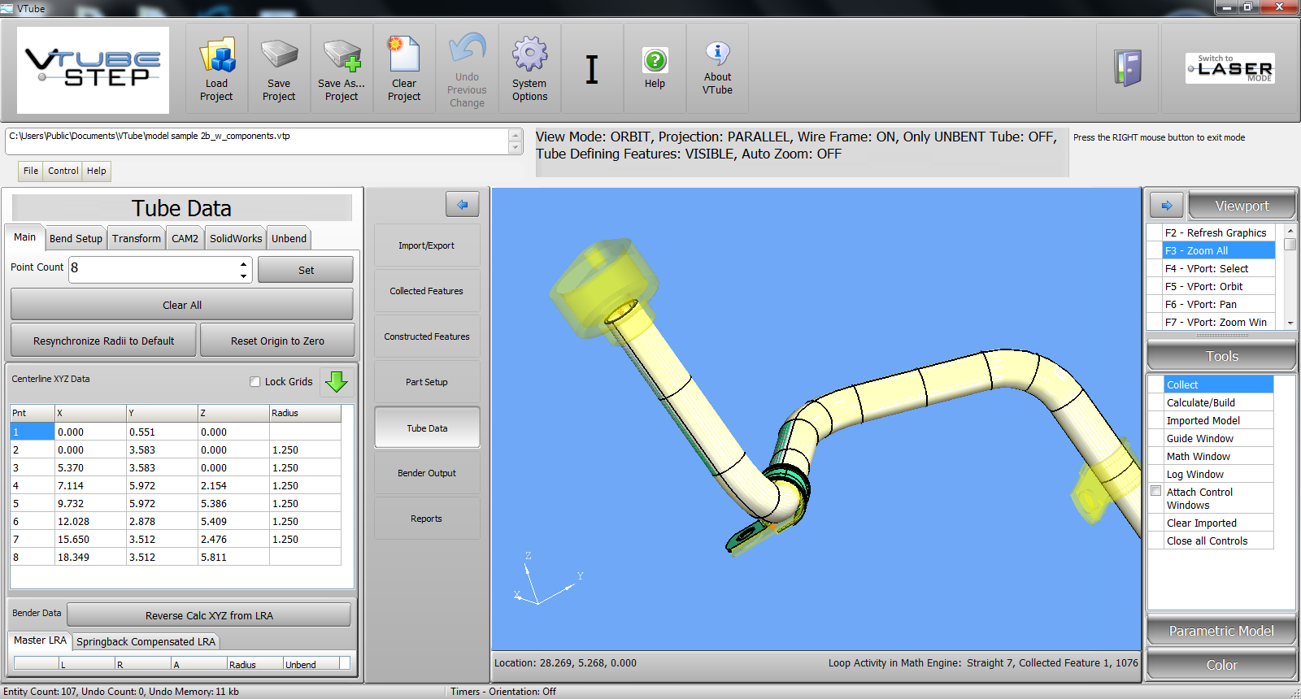The width and height of the screenshot is (1301, 699).
Task: Switch to Laser Mode
Action: (1229, 69)
